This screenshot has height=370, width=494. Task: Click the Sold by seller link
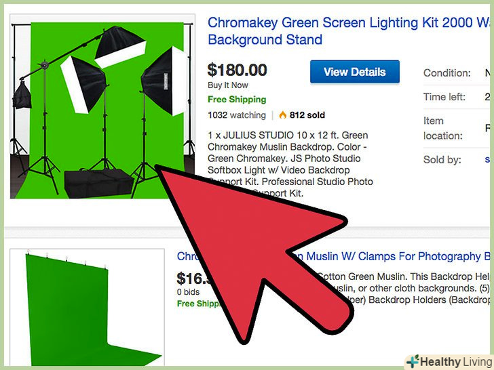[488, 160]
